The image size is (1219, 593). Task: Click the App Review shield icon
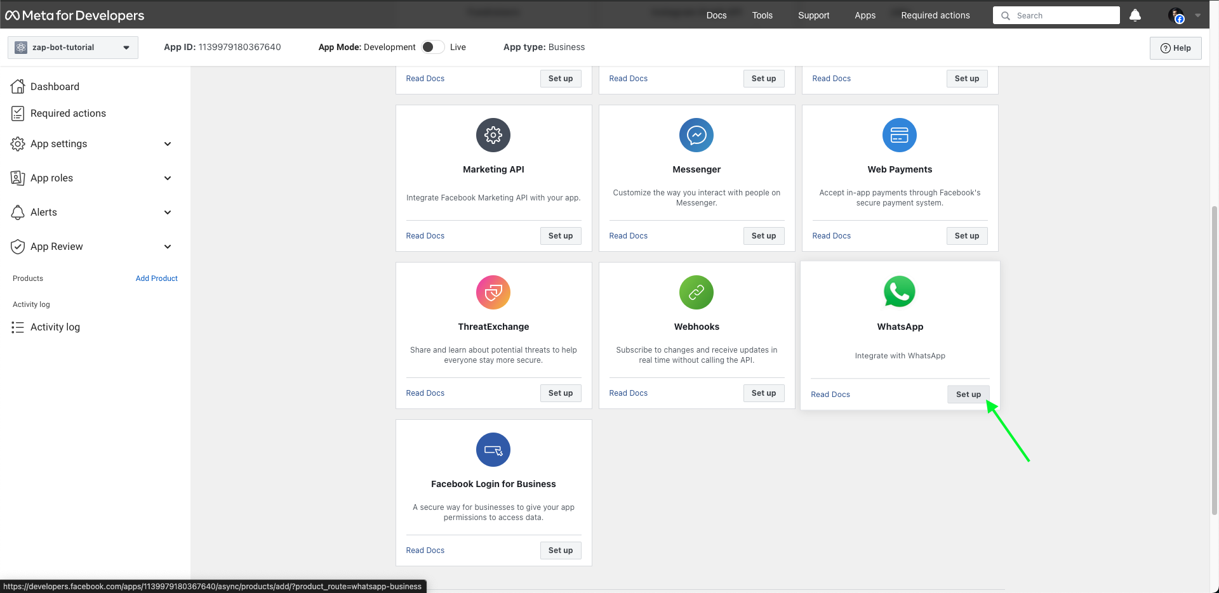tap(18, 247)
